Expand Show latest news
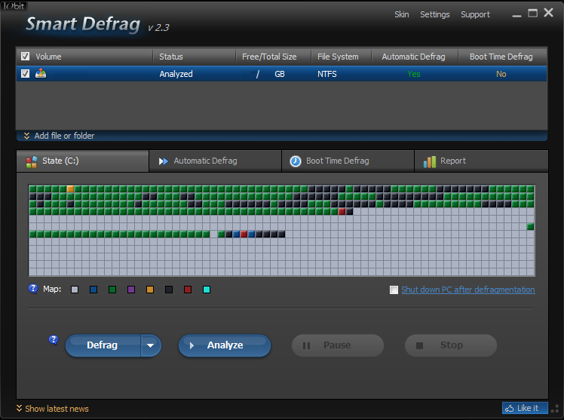Viewport: 564px width, 420px height. click(53, 409)
